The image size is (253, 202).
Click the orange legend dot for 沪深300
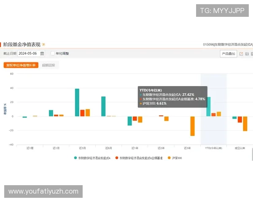click(169, 158)
